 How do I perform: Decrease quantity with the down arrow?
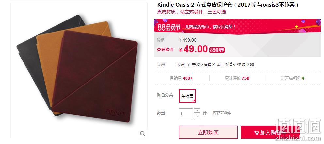(197, 116)
